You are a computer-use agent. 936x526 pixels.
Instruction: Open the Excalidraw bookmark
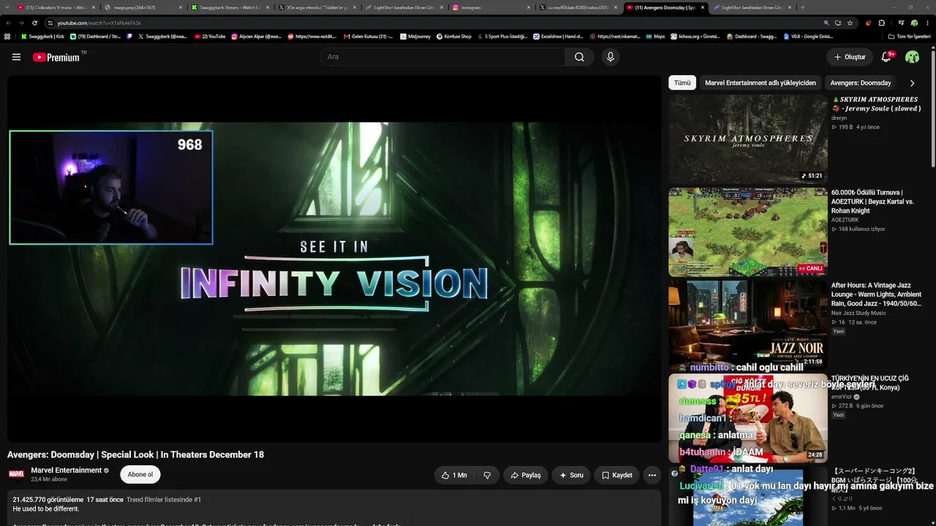click(558, 36)
